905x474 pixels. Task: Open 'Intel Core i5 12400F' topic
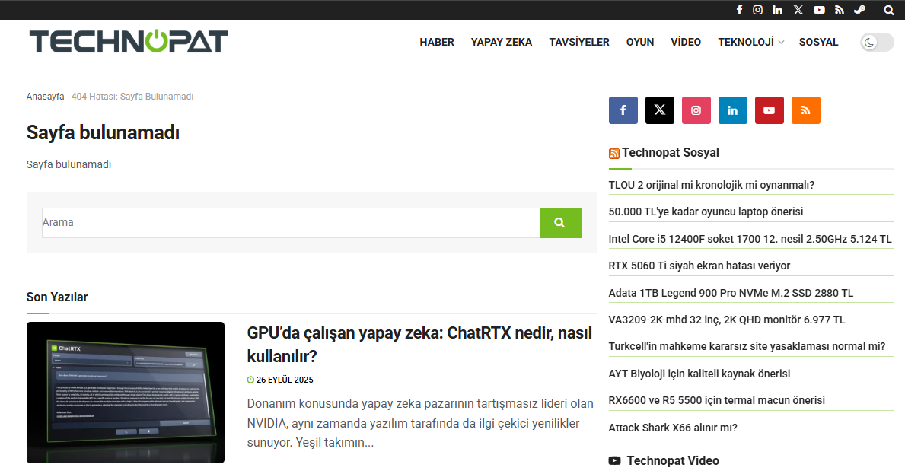pos(750,239)
